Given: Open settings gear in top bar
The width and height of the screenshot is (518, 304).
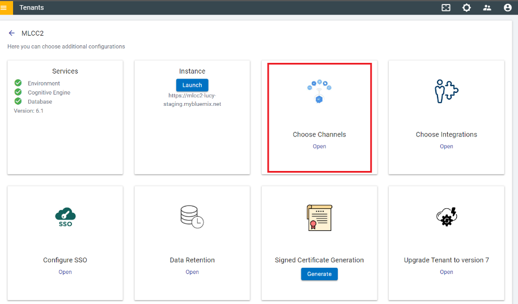Looking at the screenshot, I should coord(466,7).
